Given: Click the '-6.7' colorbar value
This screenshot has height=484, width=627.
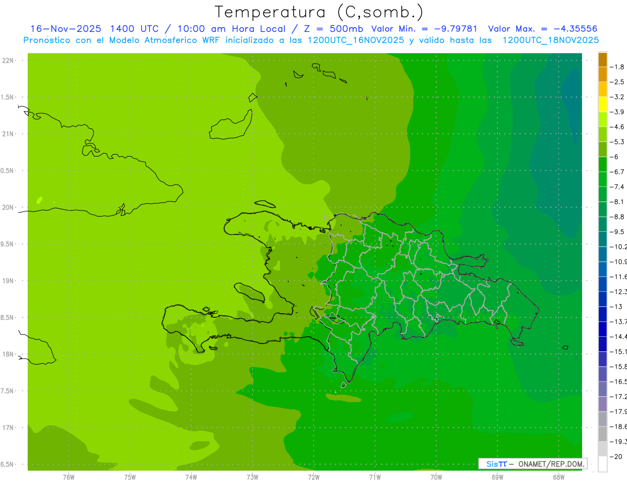Looking at the screenshot, I should [x=618, y=172].
